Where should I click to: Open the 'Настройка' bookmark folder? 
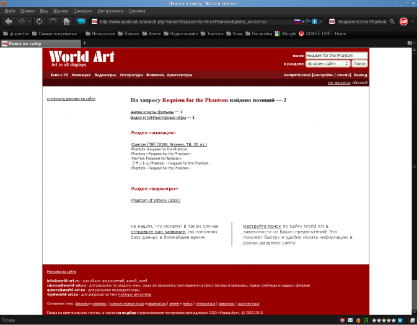point(258,34)
